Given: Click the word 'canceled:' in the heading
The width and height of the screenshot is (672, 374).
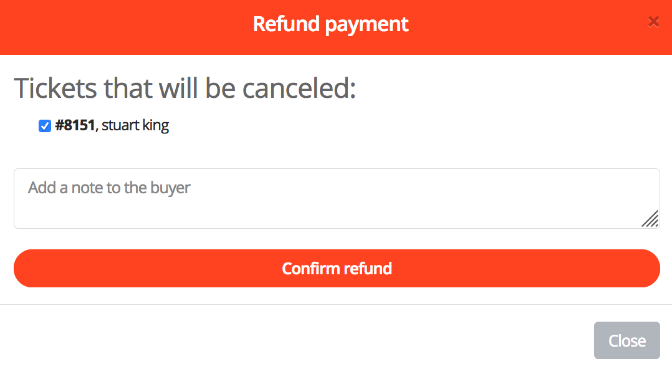Looking at the screenshot, I should click(x=299, y=89).
